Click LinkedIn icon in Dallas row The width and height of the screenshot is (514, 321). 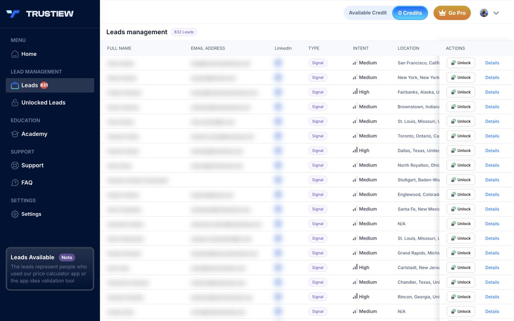(x=278, y=151)
